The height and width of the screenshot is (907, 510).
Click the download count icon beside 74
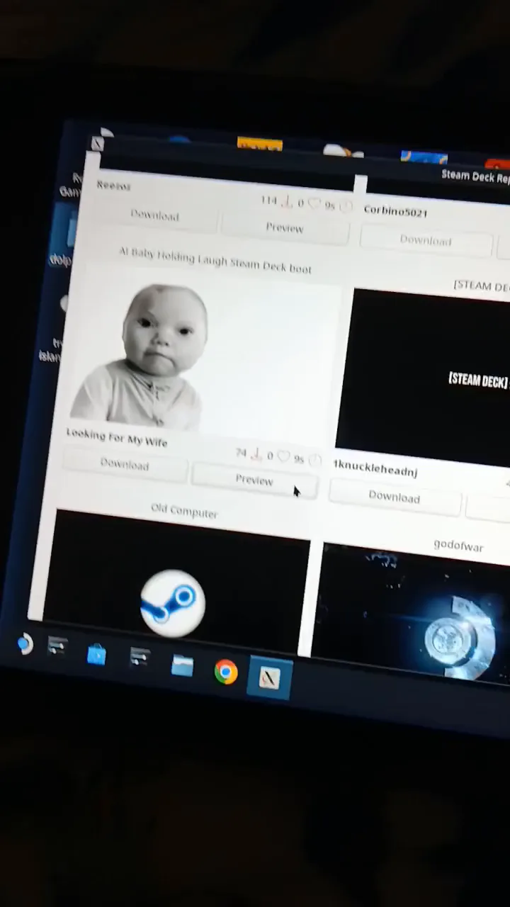point(256,454)
